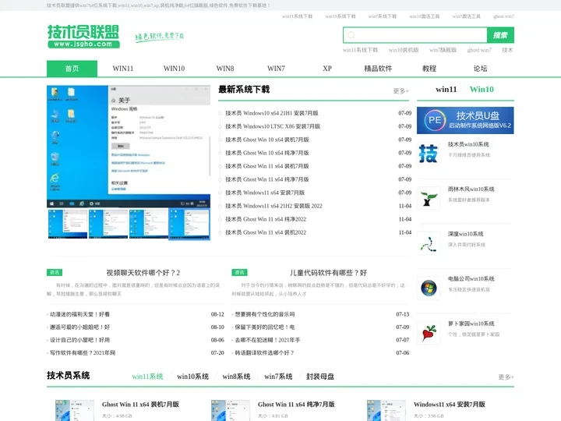Open 技术员 Ghost Win 10 x64 装机7月版
Screen dimensions: 561x421
(267, 140)
